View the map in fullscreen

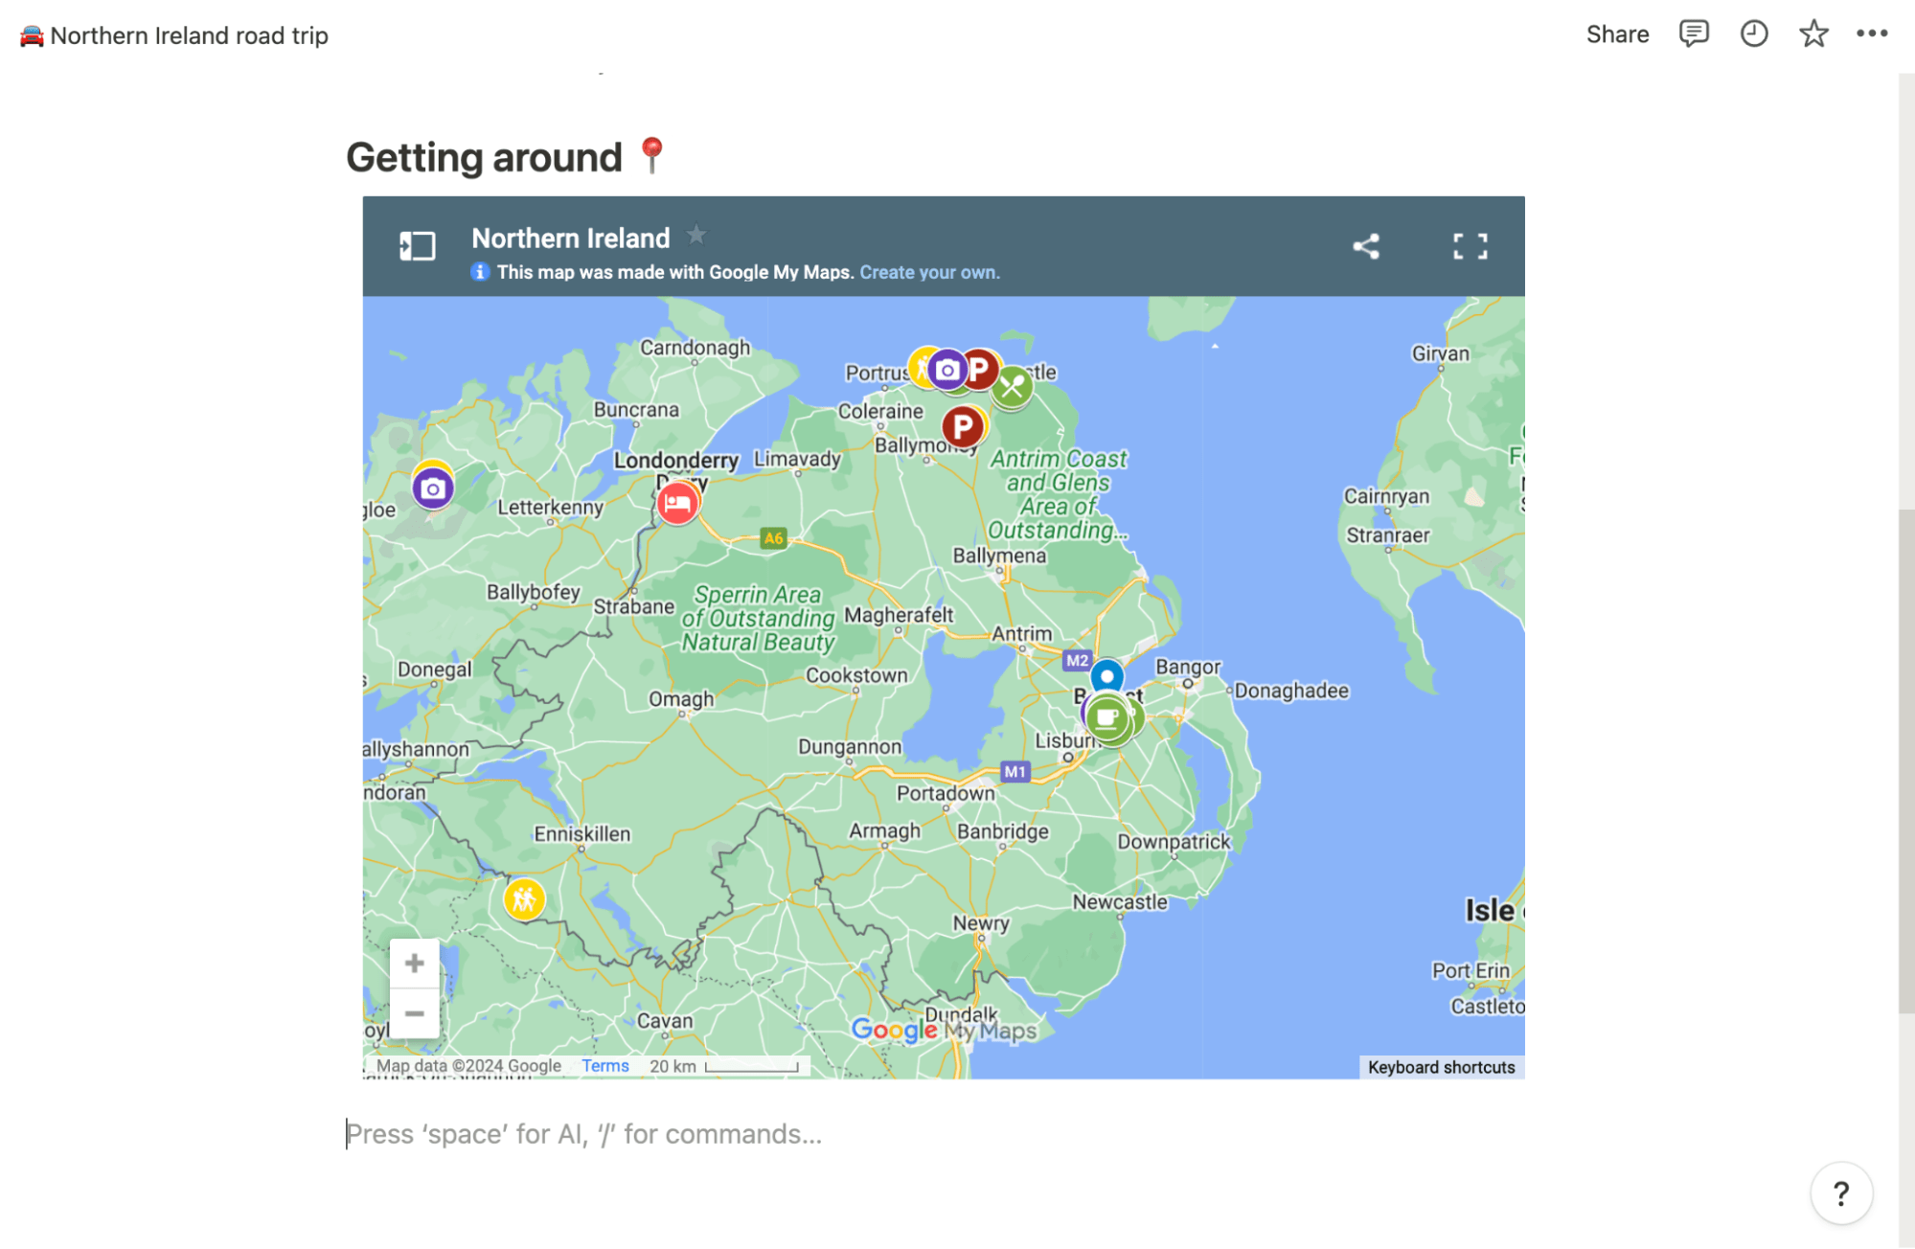point(1470,246)
